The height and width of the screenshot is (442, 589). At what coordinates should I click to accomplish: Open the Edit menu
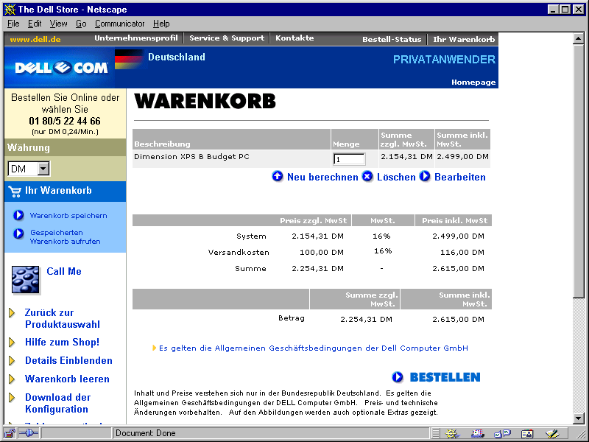coord(35,24)
